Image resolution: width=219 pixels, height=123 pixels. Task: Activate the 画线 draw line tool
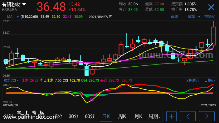[174, 17]
